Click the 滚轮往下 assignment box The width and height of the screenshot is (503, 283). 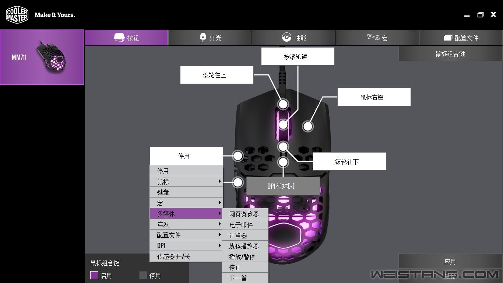tap(349, 161)
